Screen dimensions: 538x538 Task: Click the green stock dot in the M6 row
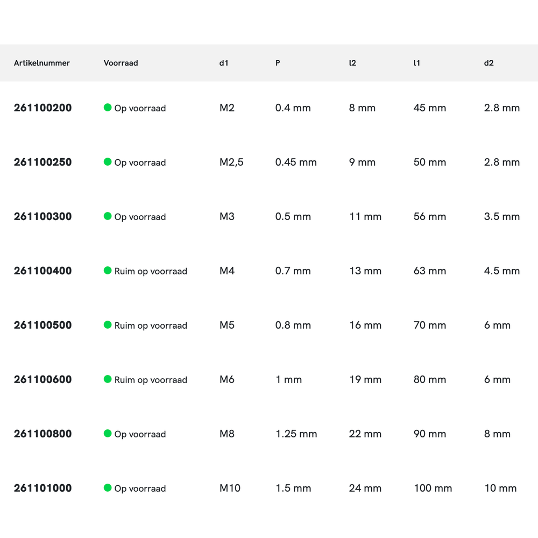coord(108,379)
